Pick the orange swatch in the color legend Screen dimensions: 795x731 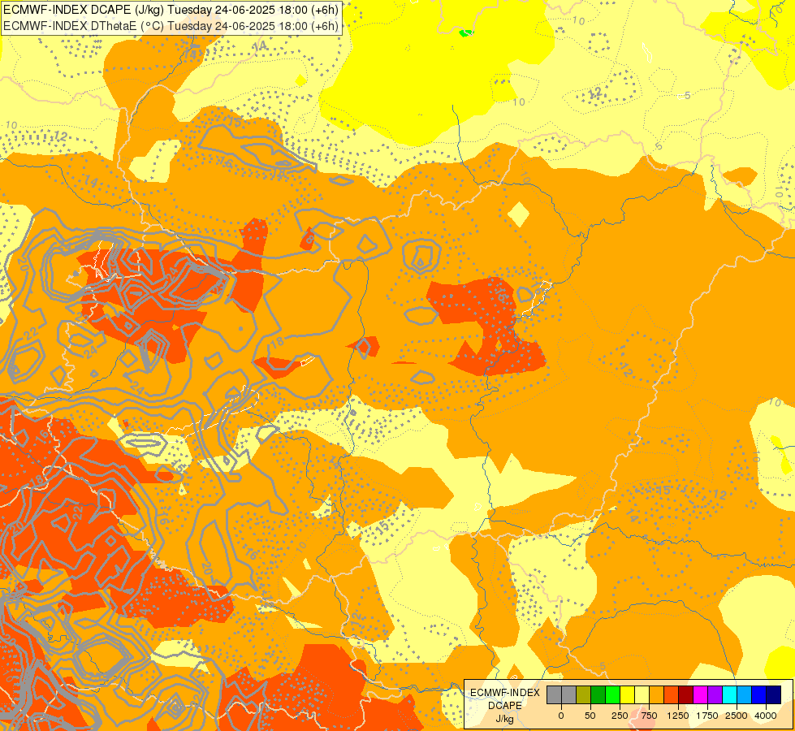pos(657,694)
